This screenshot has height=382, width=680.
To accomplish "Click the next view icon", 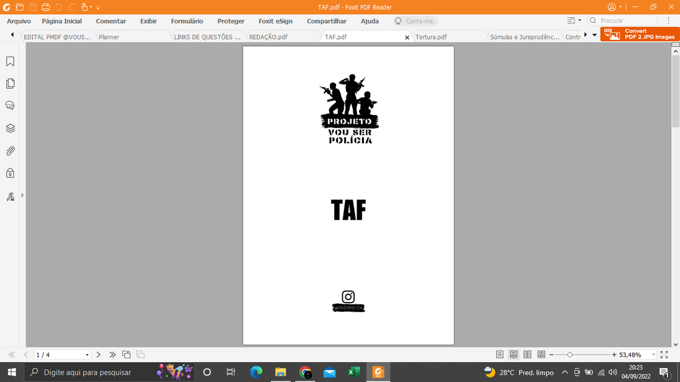I will point(140,355).
